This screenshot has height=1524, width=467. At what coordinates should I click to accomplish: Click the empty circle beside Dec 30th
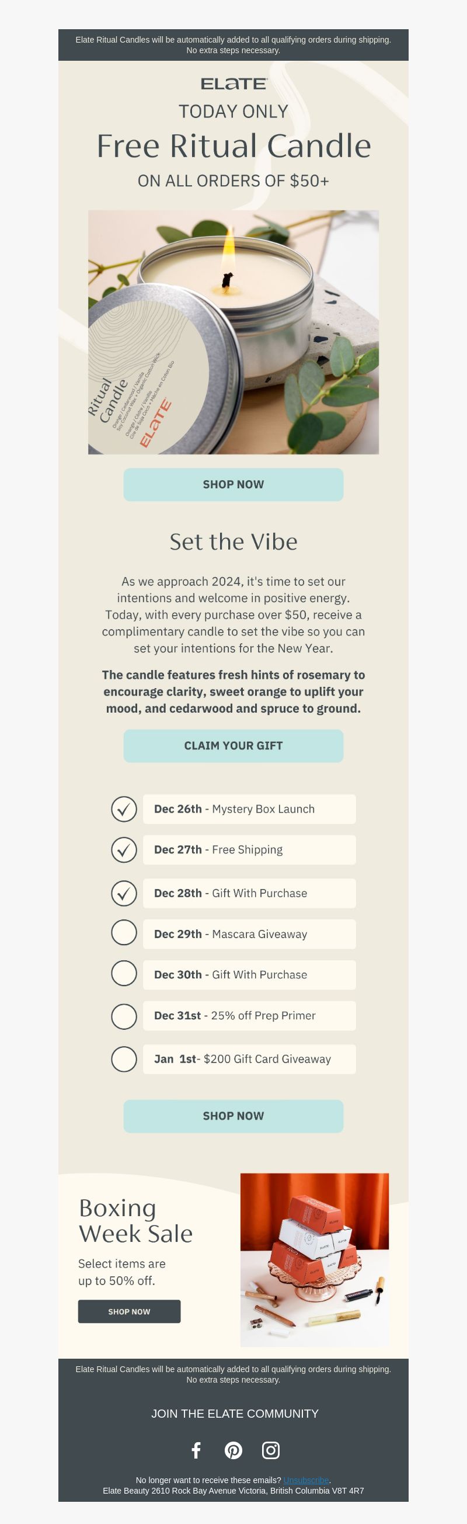(124, 973)
